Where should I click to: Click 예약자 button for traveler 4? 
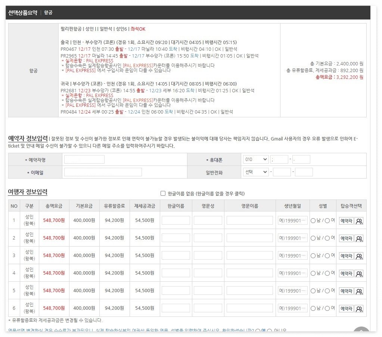pos(346,273)
